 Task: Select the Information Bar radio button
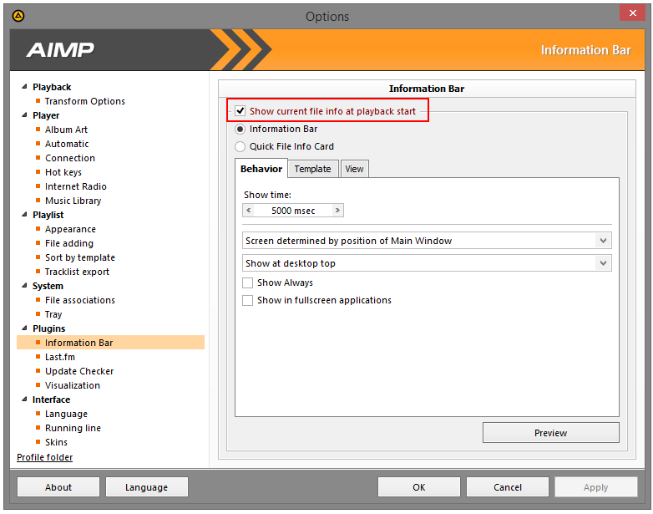click(240, 130)
